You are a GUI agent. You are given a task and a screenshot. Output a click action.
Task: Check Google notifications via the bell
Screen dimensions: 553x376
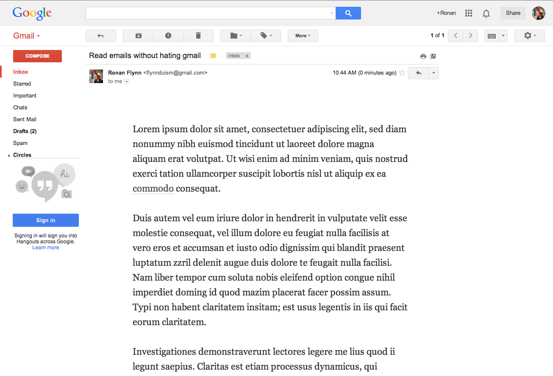(486, 13)
